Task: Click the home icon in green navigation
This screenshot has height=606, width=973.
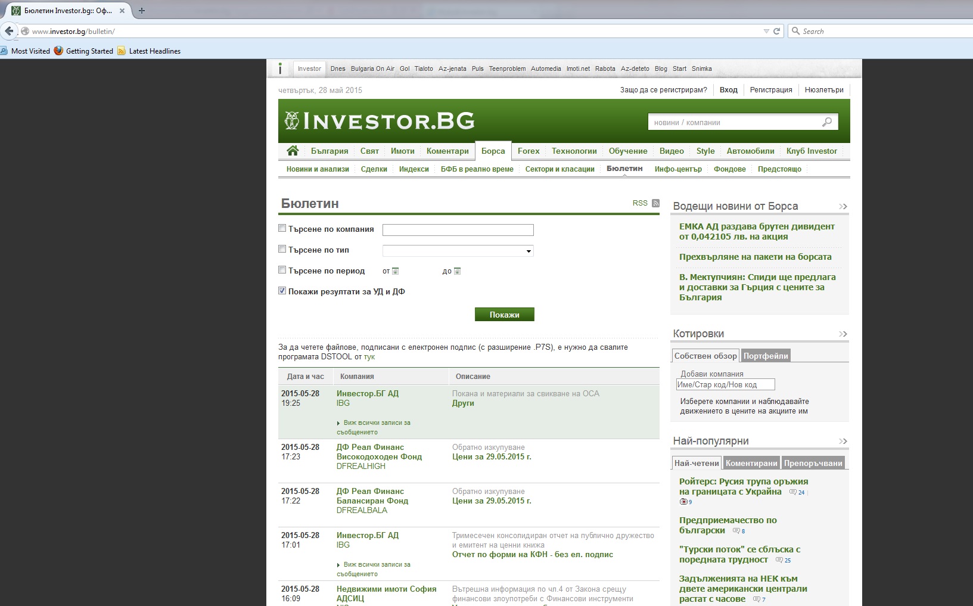Action: pyautogui.click(x=292, y=151)
